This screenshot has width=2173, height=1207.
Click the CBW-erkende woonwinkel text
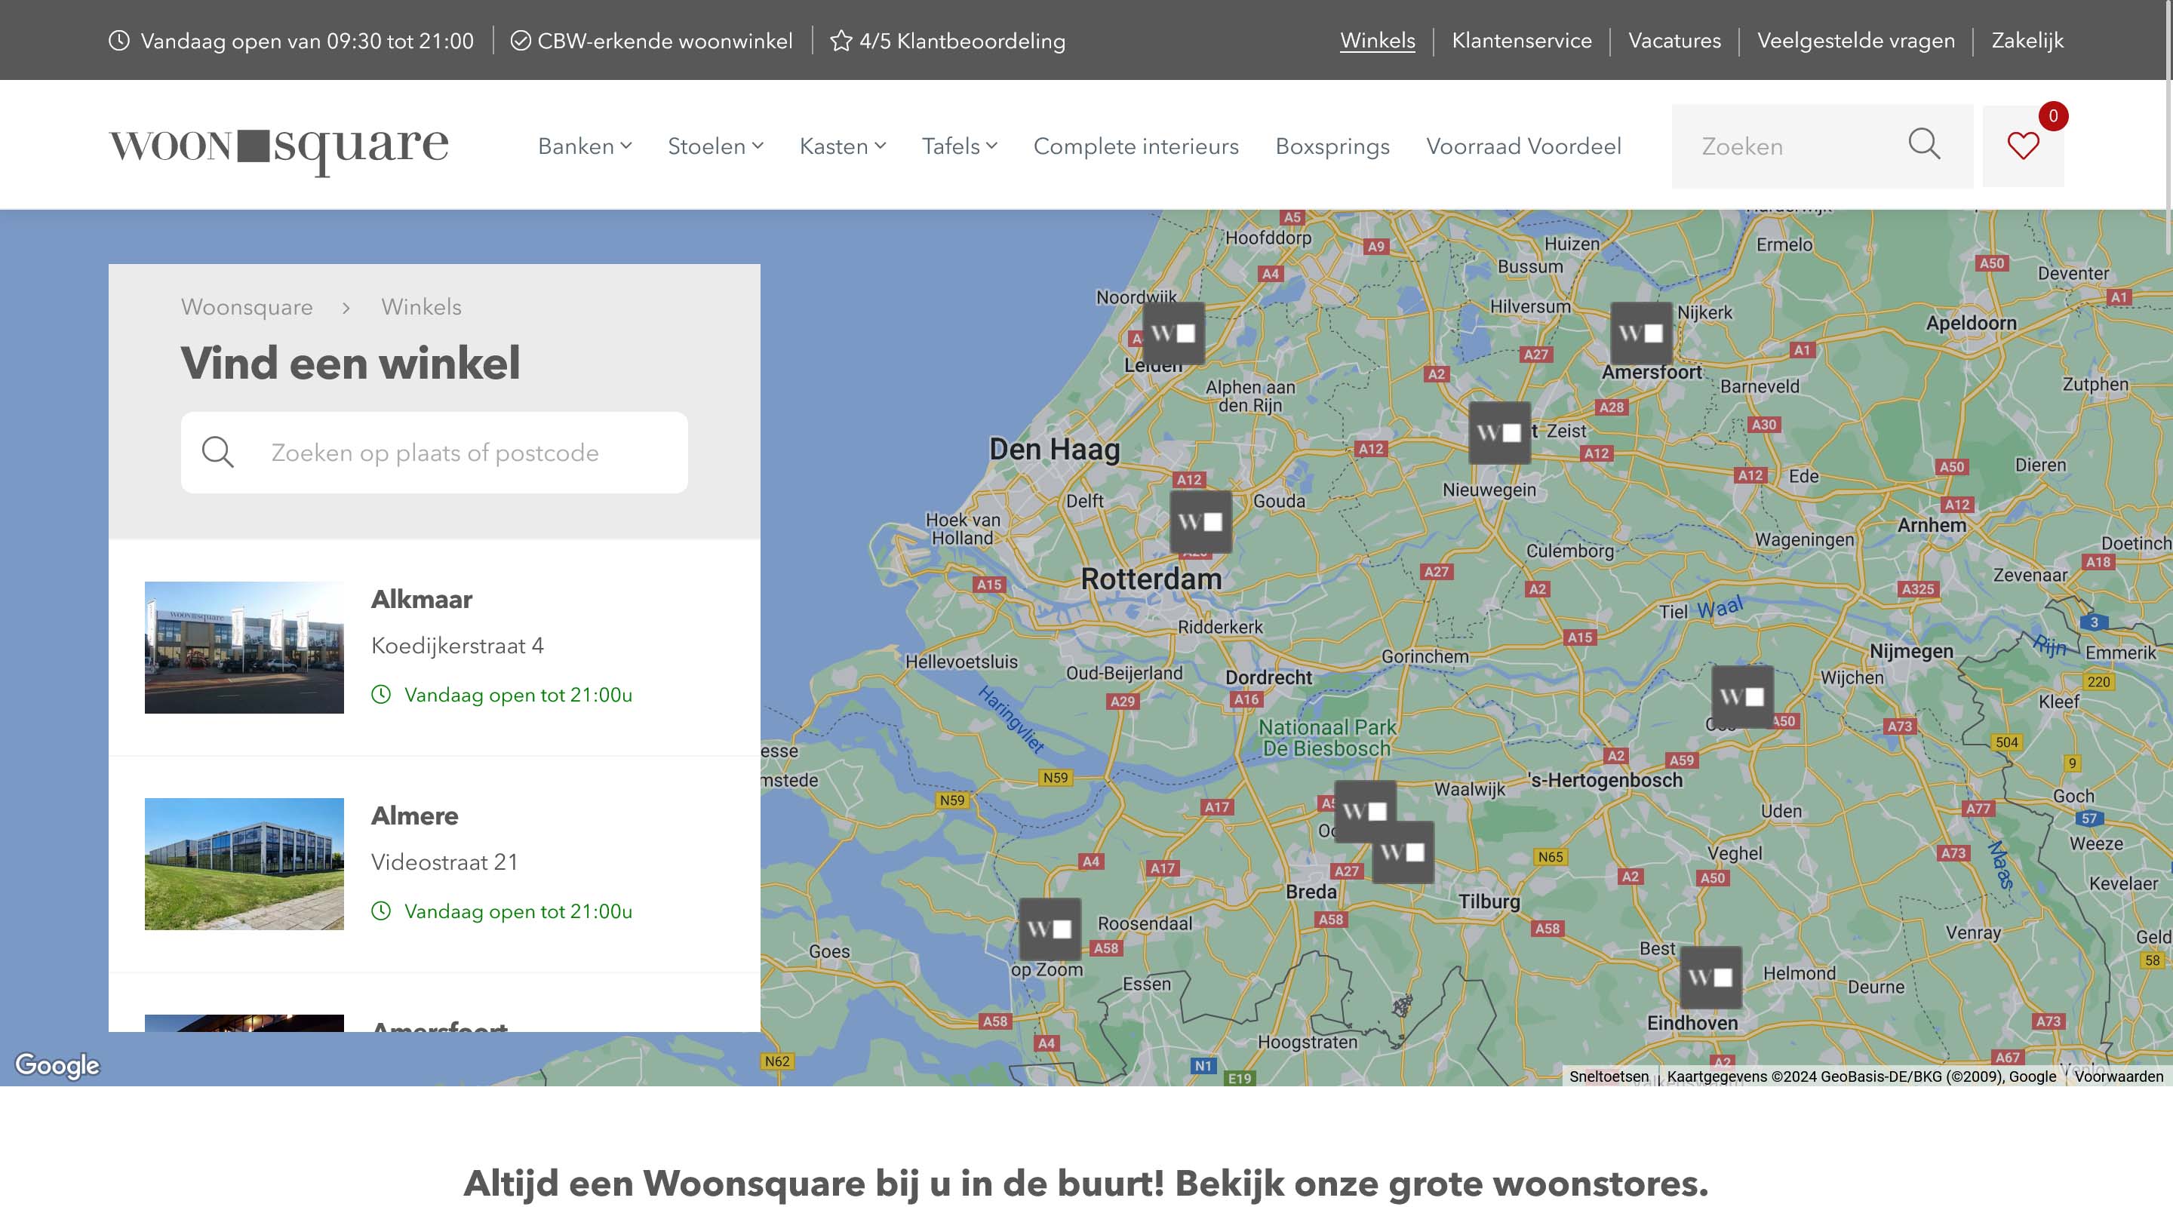[x=665, y=41]
